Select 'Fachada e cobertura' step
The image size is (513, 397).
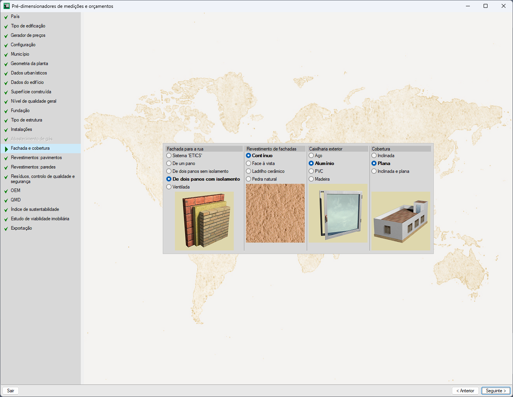[x=30, y=148]
